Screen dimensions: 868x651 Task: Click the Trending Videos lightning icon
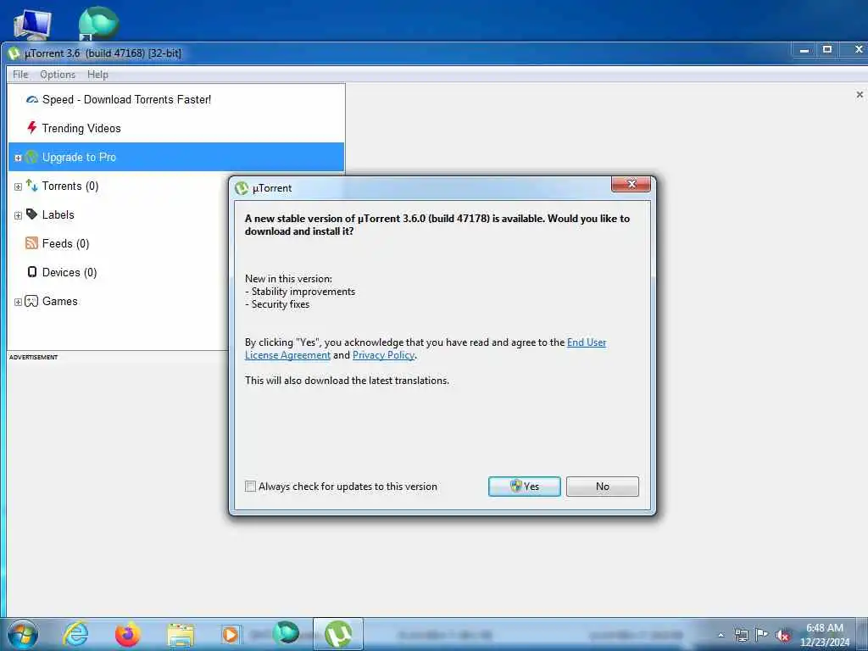(x=31, y=128)
